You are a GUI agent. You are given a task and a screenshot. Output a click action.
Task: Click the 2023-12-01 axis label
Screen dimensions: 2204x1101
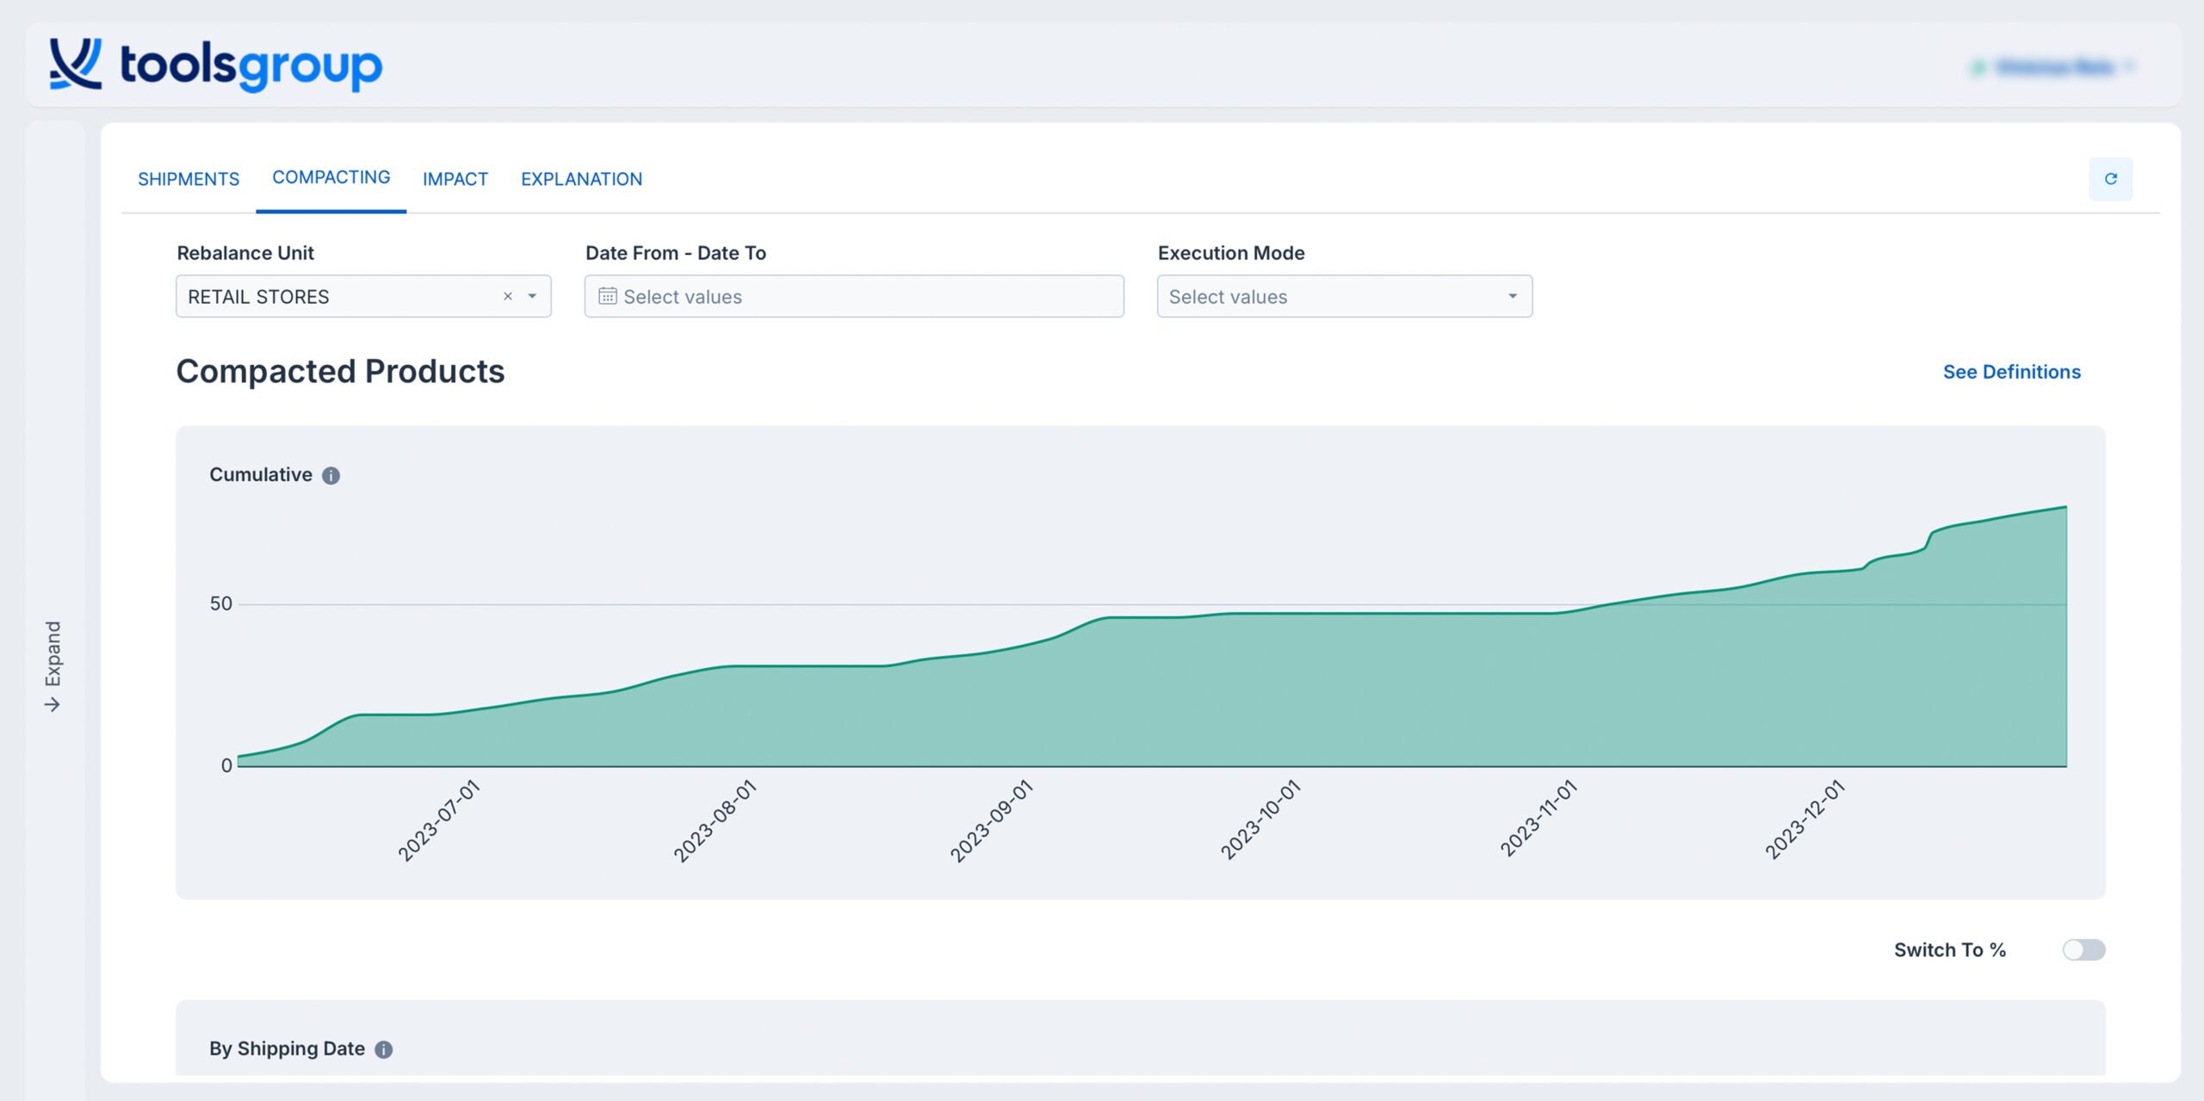1805,820
